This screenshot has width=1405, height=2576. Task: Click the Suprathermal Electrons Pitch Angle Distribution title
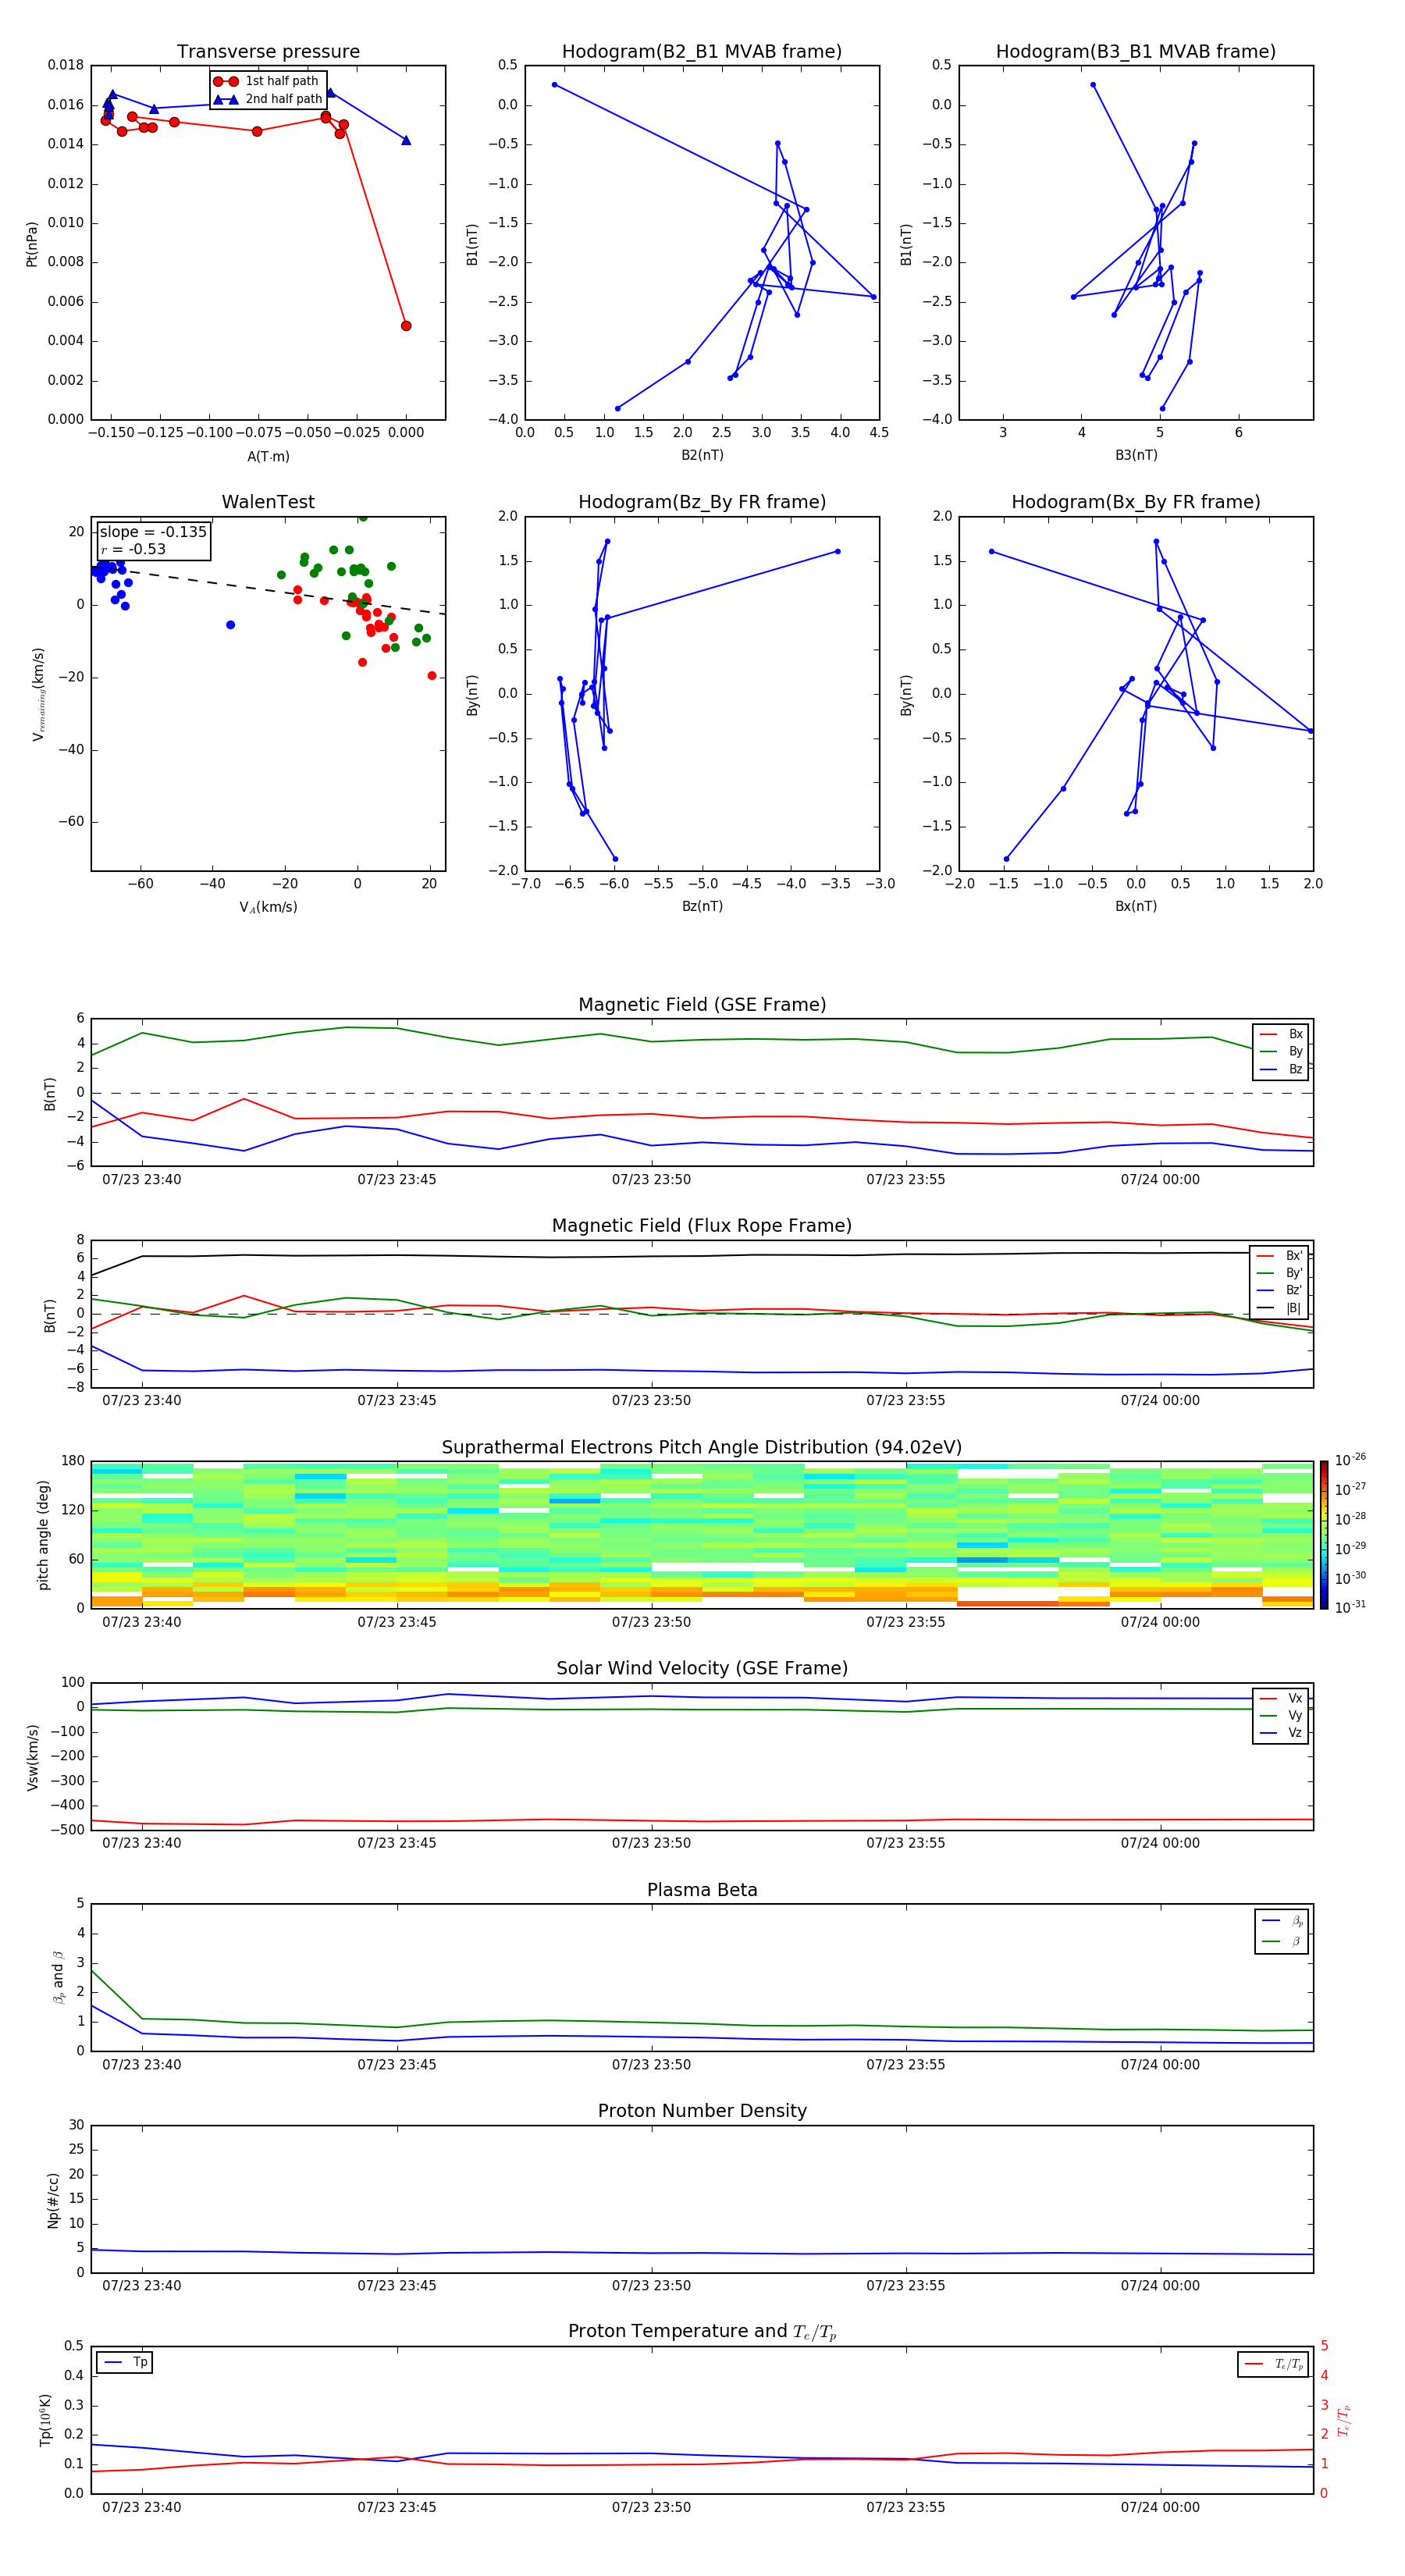702,1448
